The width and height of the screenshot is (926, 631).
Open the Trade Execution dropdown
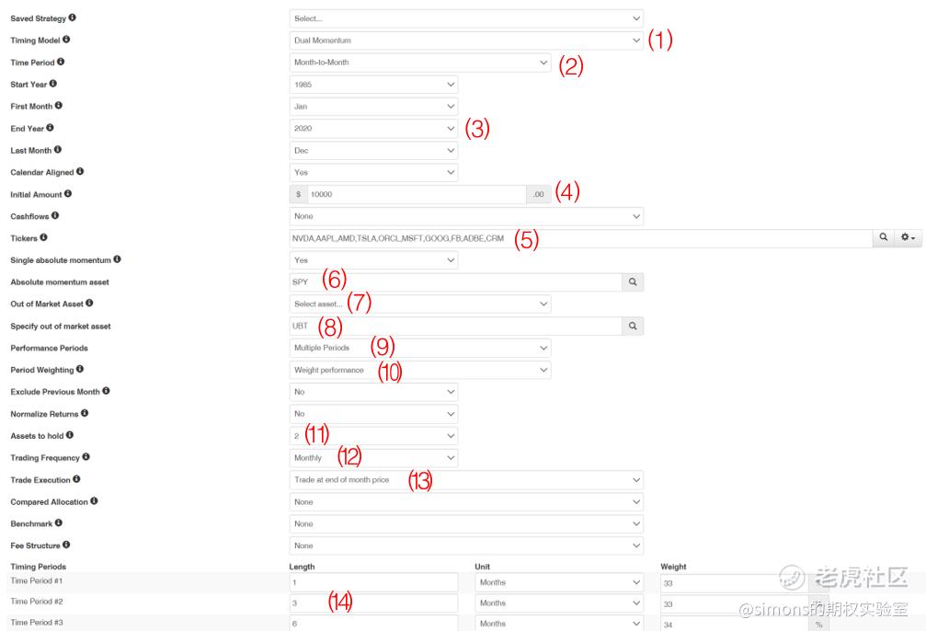[466, 480]
